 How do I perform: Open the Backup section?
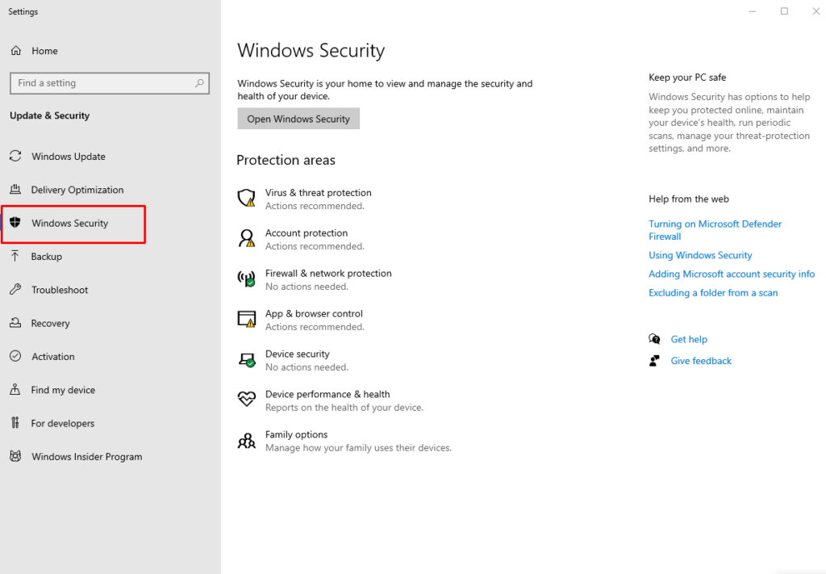[46, 257]
